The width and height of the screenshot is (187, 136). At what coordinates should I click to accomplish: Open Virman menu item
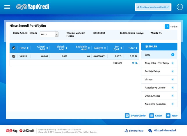[159, 79]
